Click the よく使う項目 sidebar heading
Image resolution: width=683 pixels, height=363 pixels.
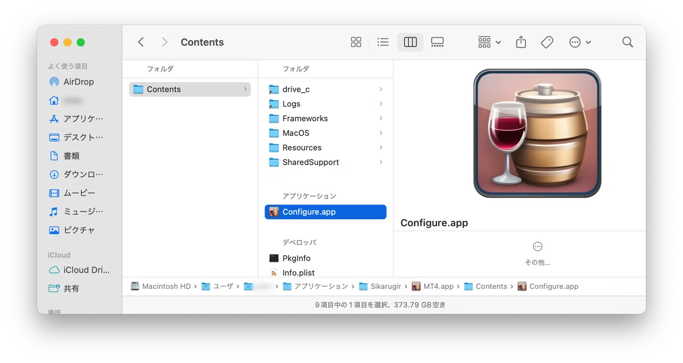(68, 66)
